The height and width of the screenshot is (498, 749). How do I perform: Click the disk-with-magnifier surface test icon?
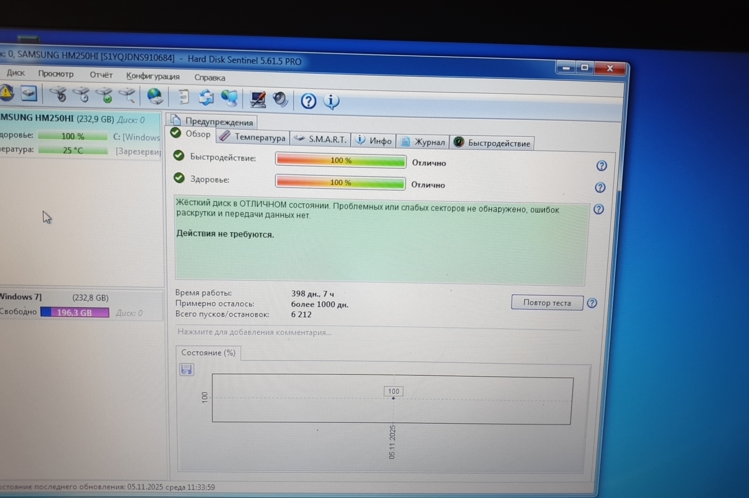[x=127, y=95]
